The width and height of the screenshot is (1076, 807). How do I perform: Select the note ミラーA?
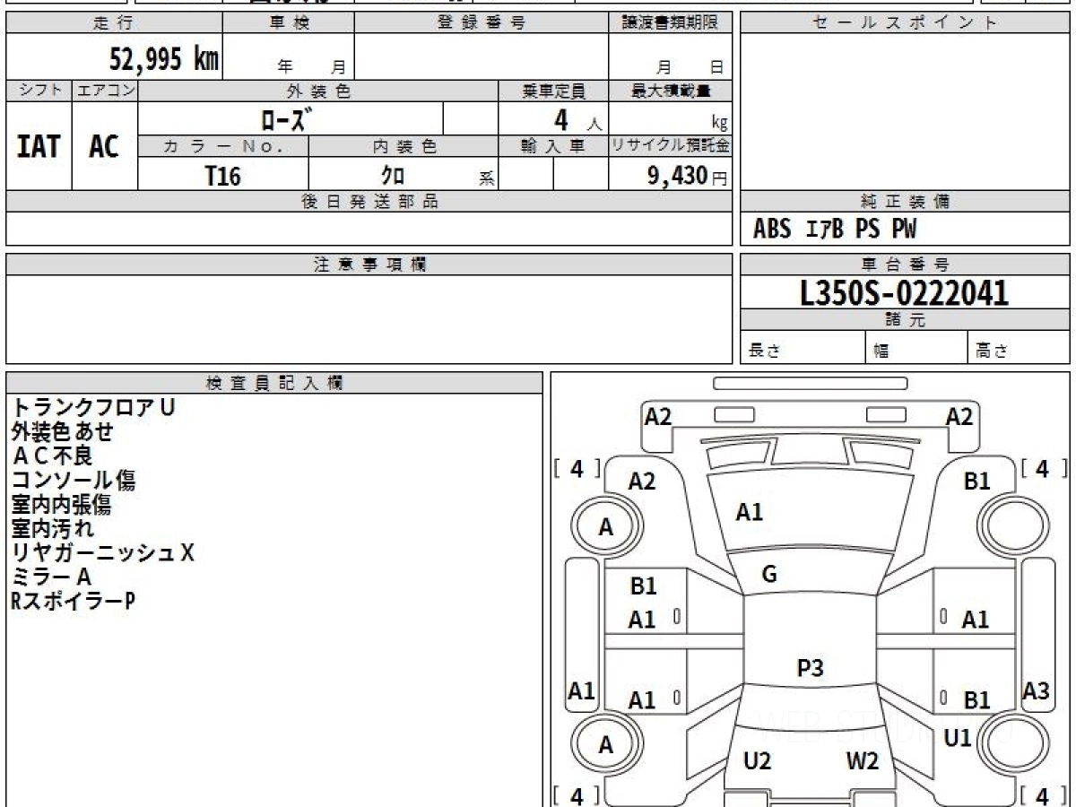[51, 577]
